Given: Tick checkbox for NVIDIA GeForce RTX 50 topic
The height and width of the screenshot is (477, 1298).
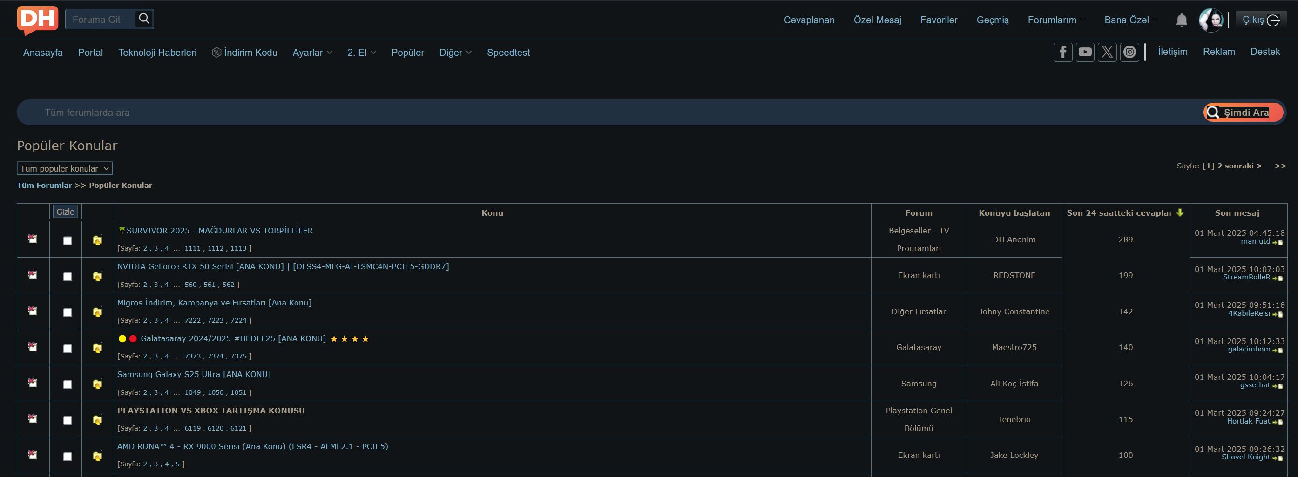Looking at the screenshot, I should click(68, 277).
